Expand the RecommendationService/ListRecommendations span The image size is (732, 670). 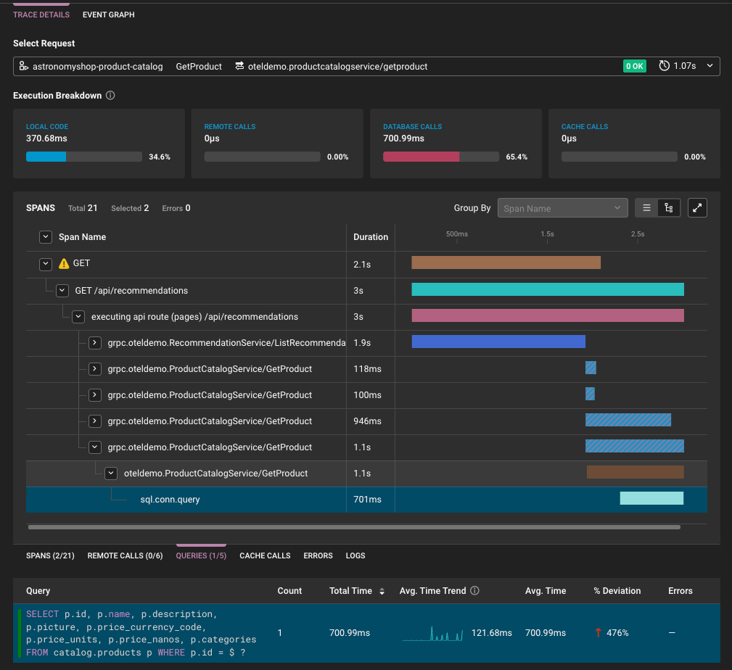pos(95,342)
